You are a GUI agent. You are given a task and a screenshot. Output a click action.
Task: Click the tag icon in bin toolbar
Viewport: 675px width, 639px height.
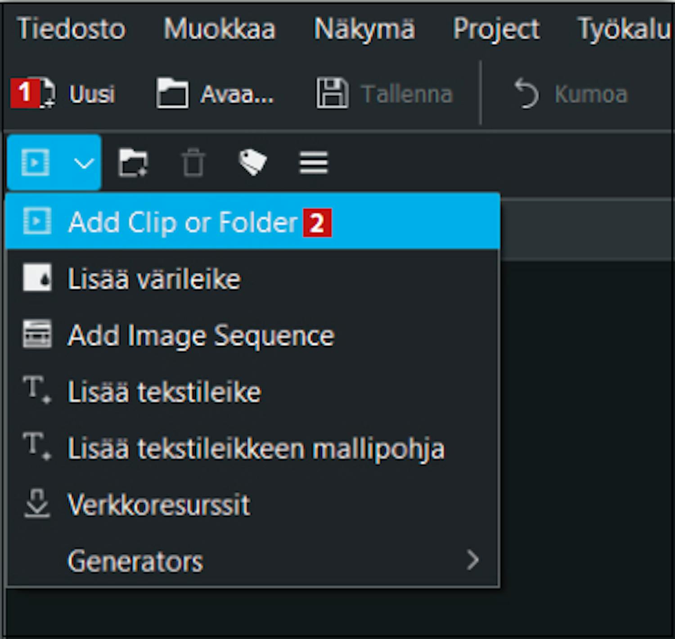click(252, 162)
